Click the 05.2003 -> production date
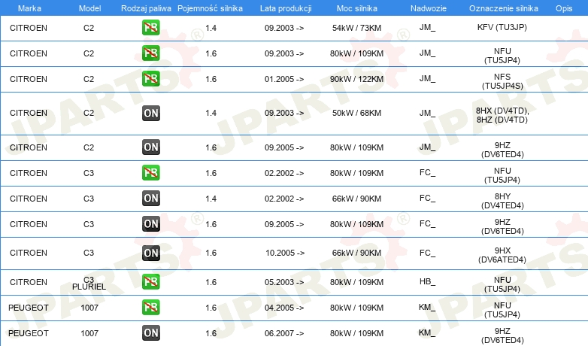This screenshot has width=588, height=346. coord(284,282)
